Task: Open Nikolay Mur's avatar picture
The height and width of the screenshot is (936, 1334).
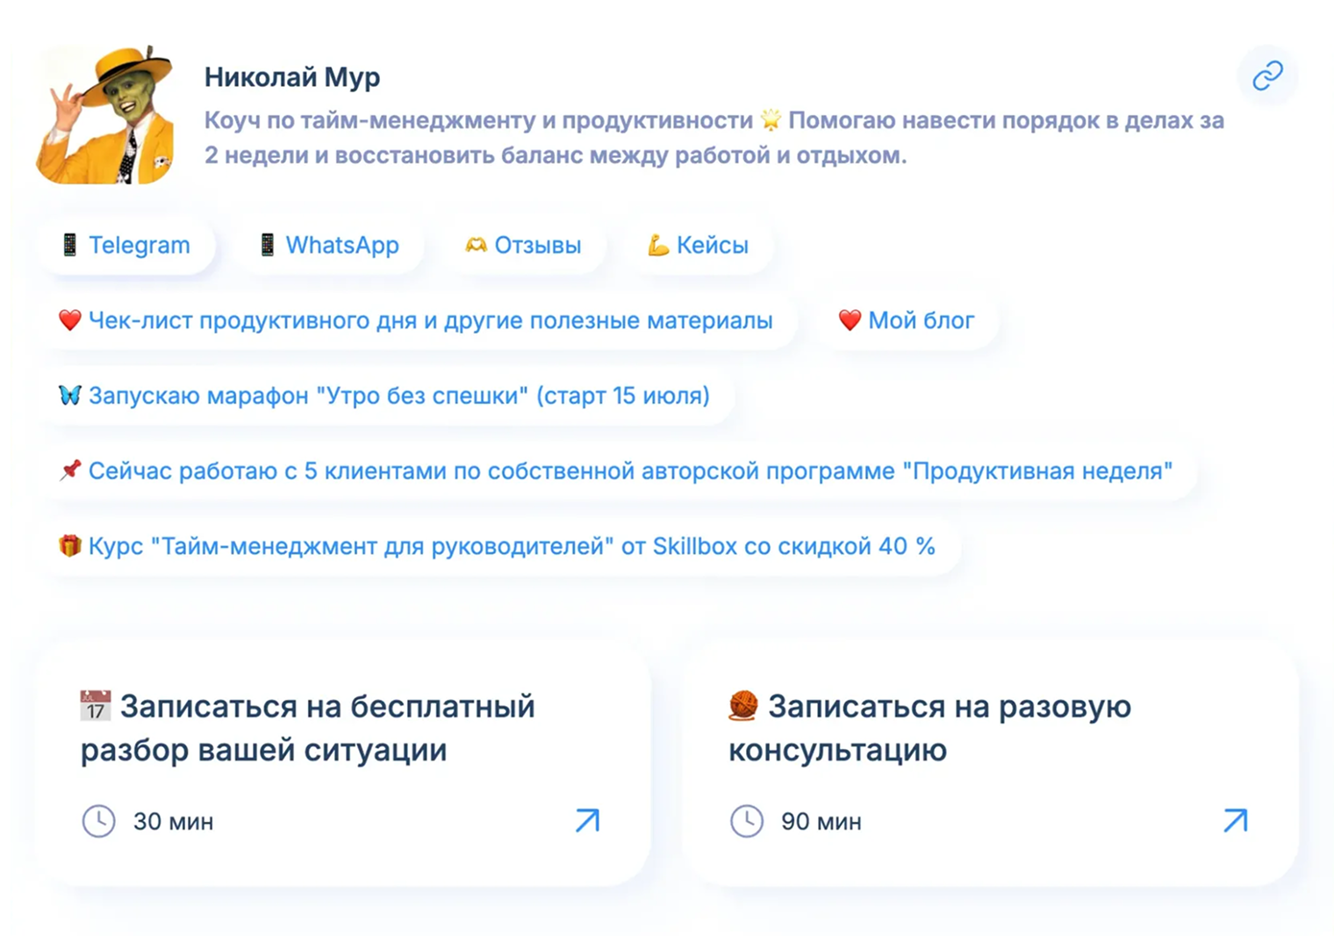Action: (104, 114)
